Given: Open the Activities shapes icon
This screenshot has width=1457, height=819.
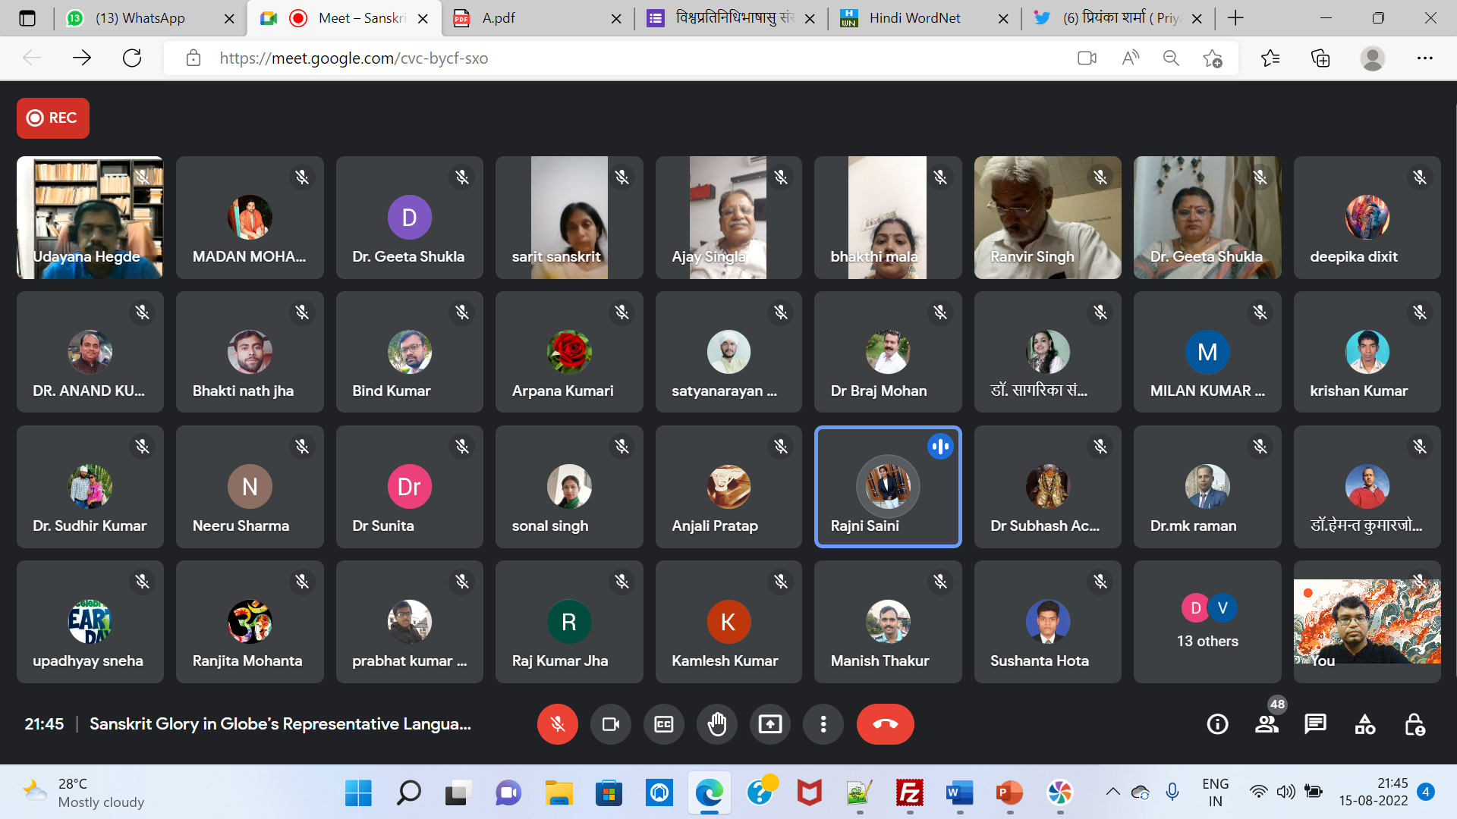Looking at the screenshot, I should [1364, 724].
